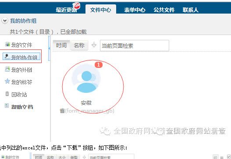Click the 回收站 trash can icon
The image size is (231, 159).
pos(7,94)
